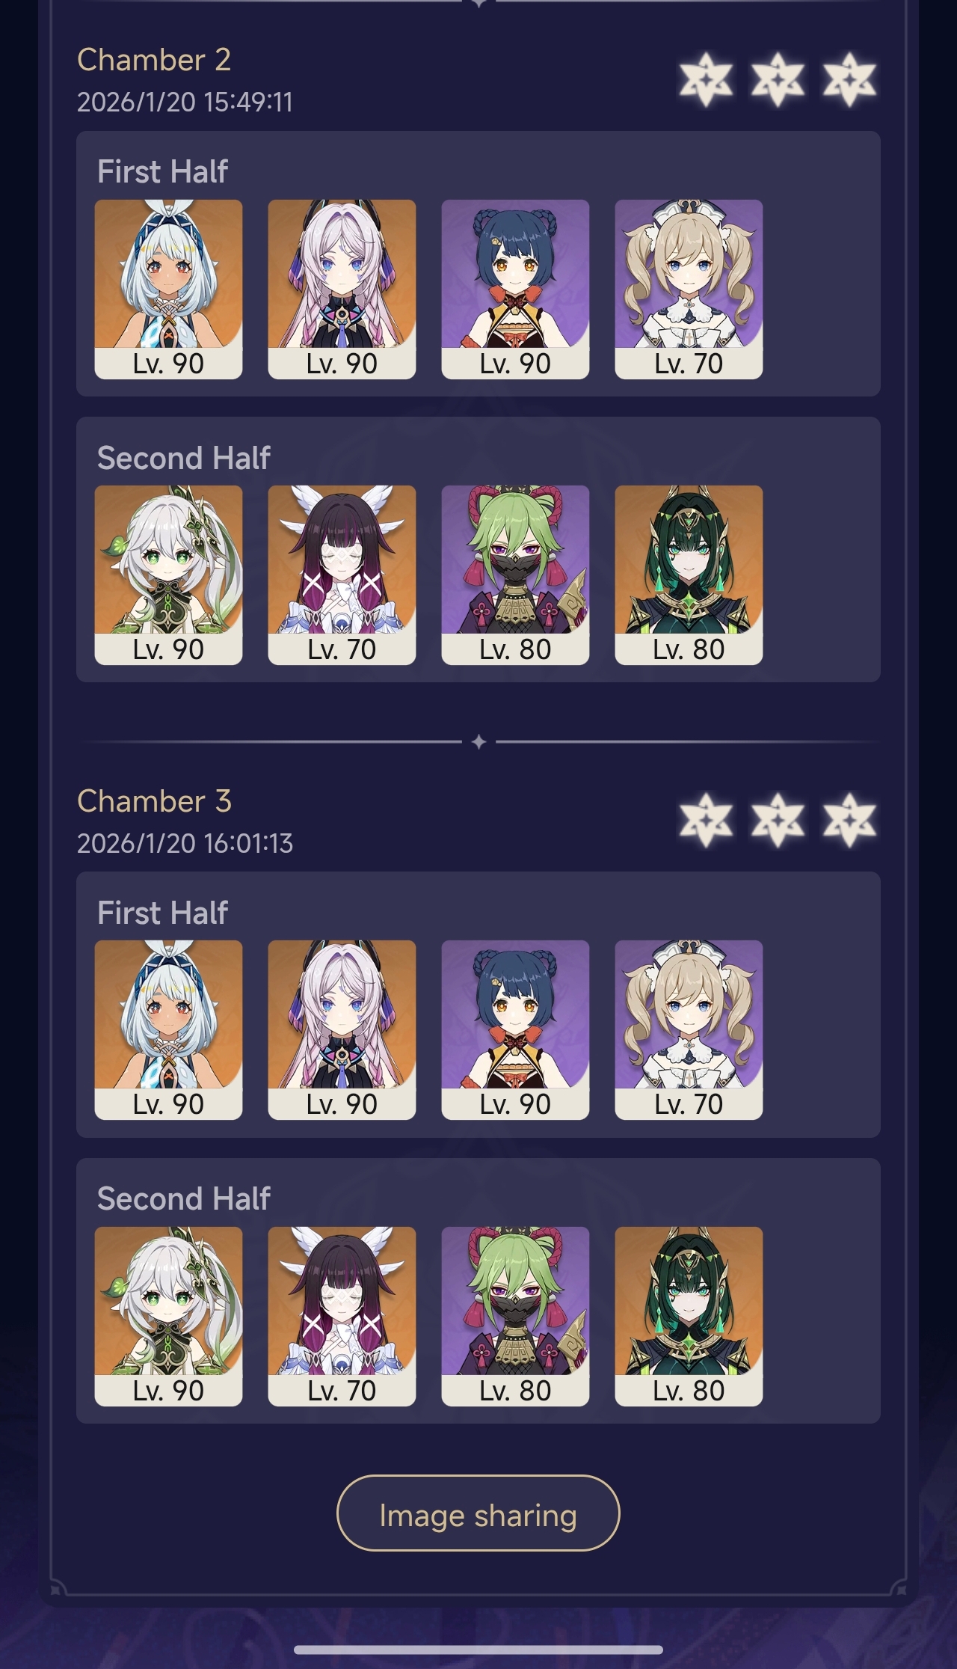Tap the middle star icon of Chamber 3
Viewport: 957px width, 1669px height.
click(778, 819)
